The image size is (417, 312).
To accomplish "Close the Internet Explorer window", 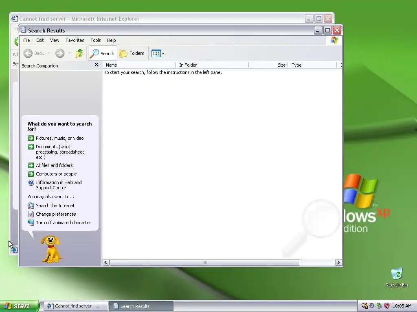I will click(x=328, y=19).
